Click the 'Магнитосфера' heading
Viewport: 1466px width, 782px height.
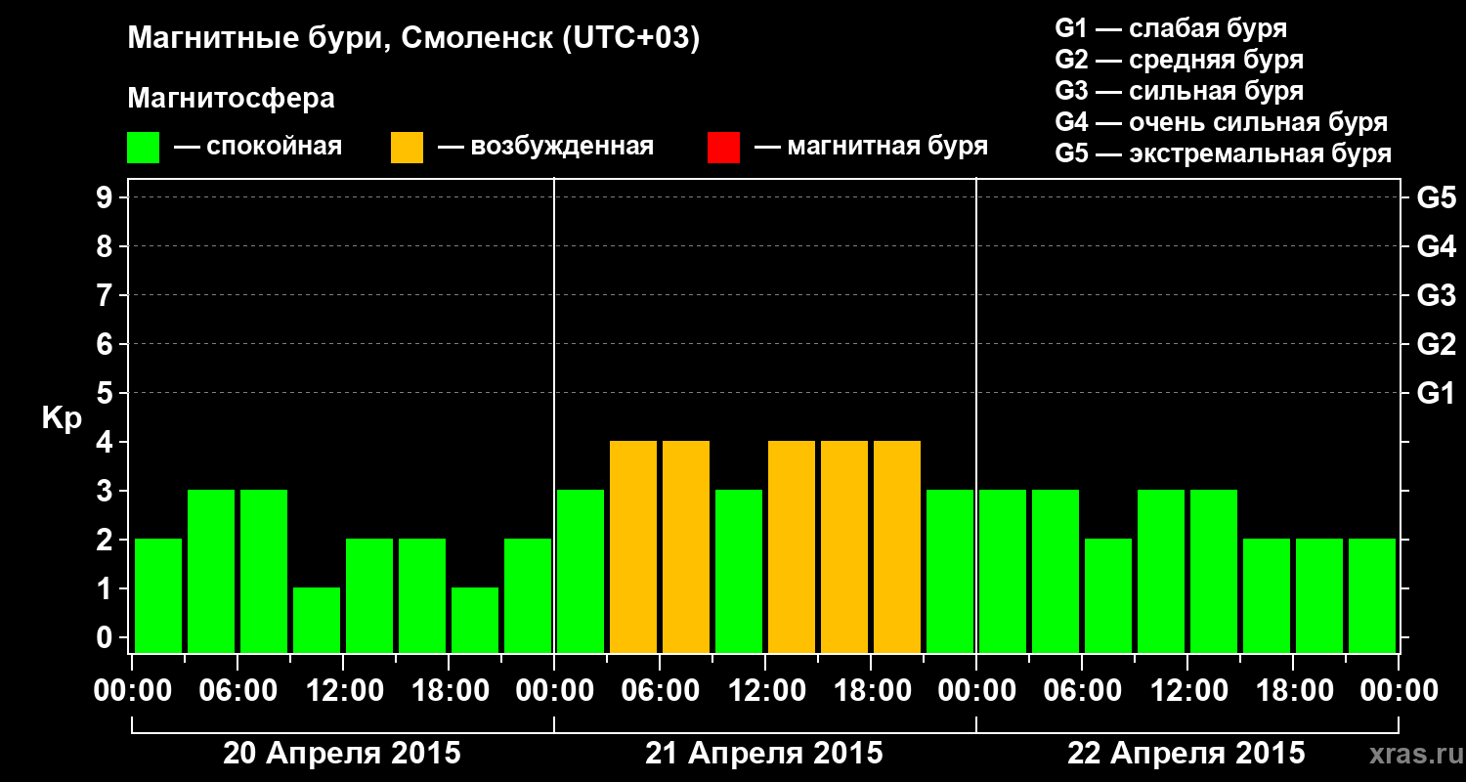232,99
